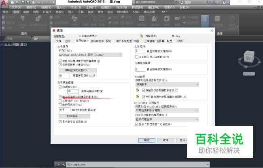Toggle the 自动保存 checkbox
Viewport: 263px width, 168px height.
[x=60, y=87]
